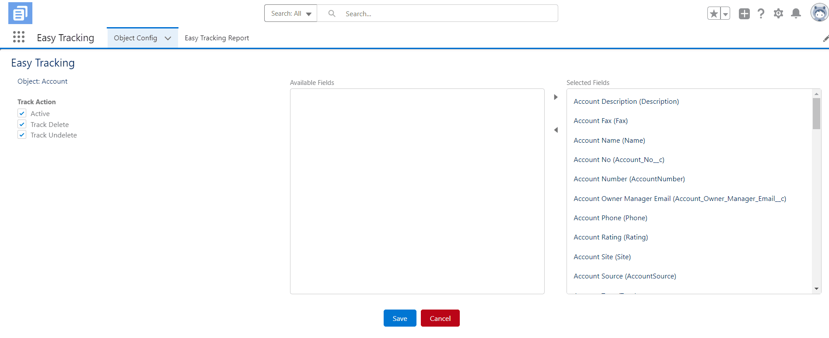
Task: Toggle the Track Undelete checkbox
Action: click(x=22, y=135)
